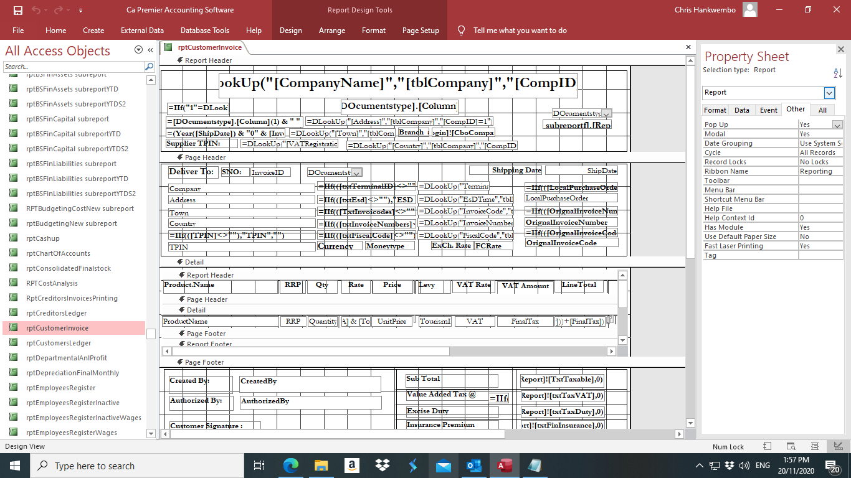Open Report View using the status bar icon

[767, 446]
